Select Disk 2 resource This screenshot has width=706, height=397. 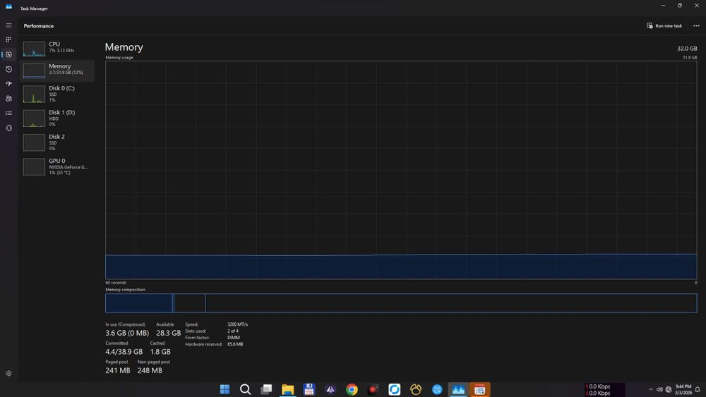(x=57, y=142)
